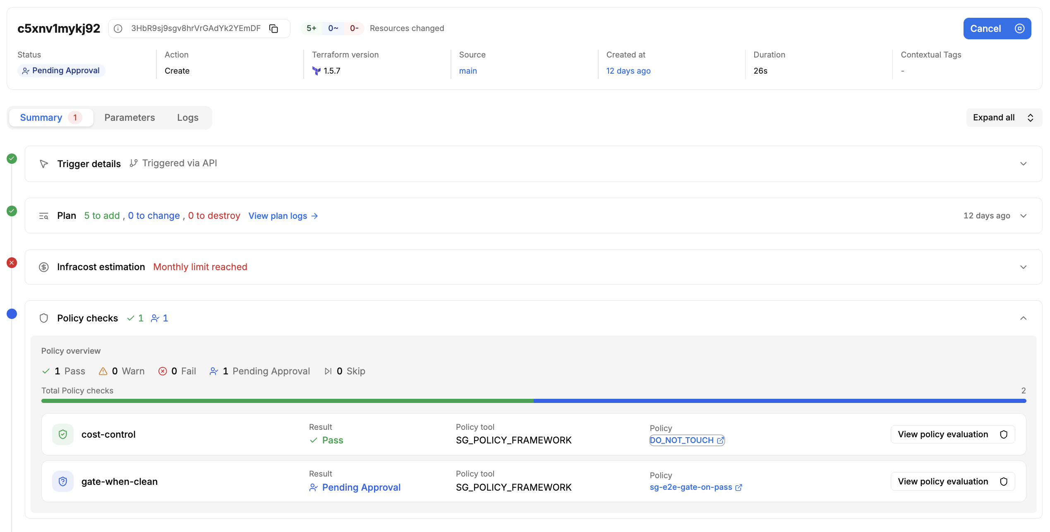
Task: View policy evaluation for gate-when-clean
Action: 953,482
